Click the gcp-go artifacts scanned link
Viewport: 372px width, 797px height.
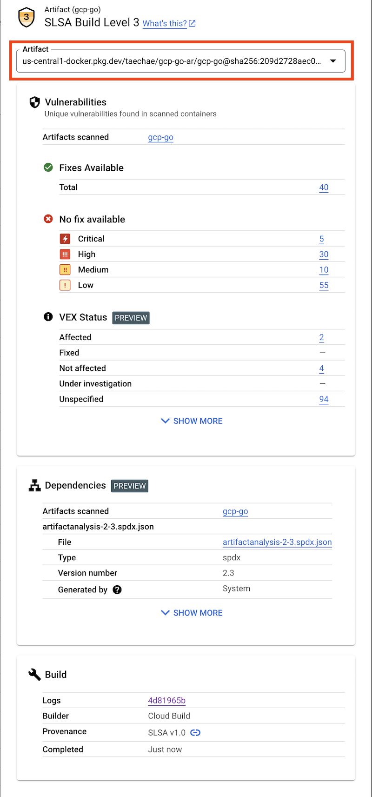(160, 137)
